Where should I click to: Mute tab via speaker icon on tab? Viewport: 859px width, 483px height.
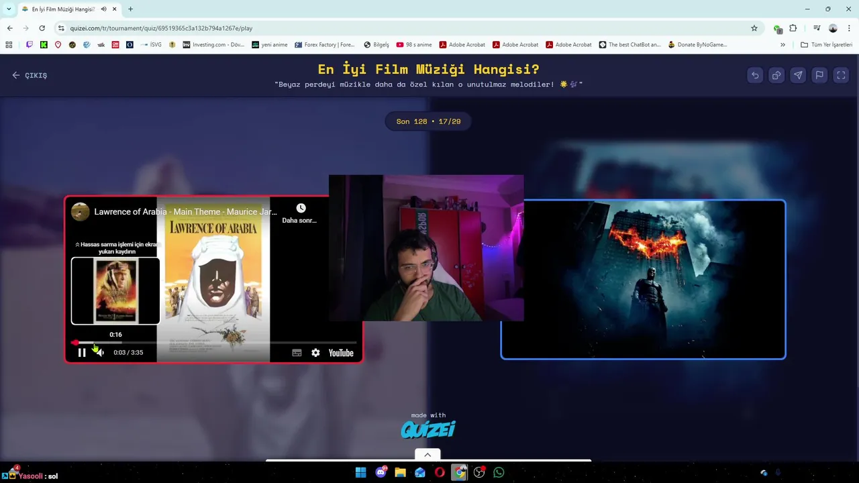coord(104,9)
